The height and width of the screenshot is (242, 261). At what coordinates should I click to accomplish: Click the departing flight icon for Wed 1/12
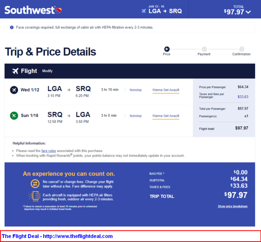14,90
